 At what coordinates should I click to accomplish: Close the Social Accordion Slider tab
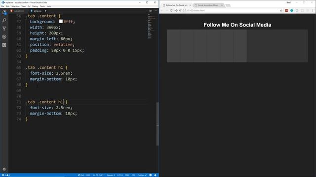pos(222,5)
